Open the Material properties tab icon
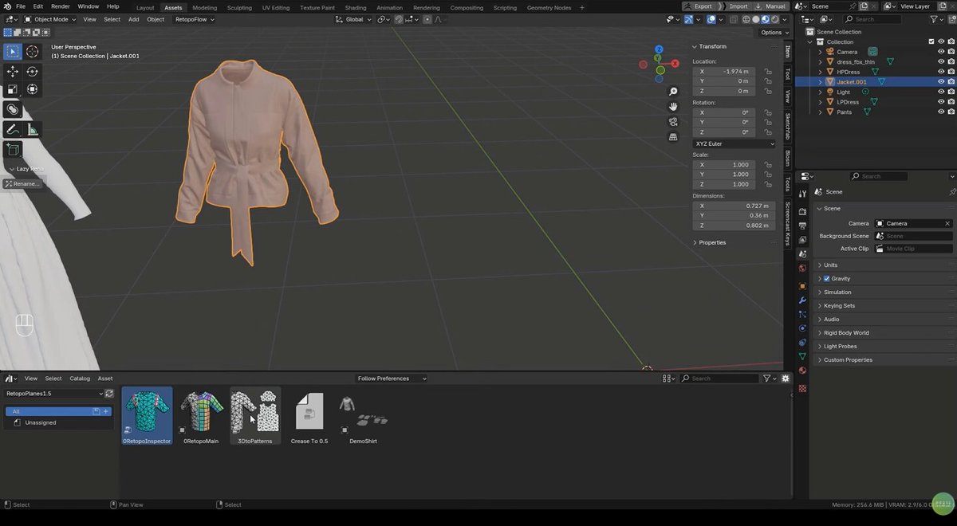The height and width of the screenshot is (526, 957). [x=802, y=371]
